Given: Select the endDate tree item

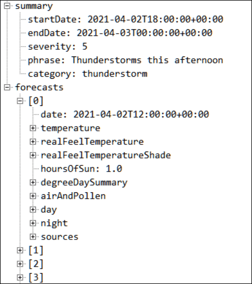Looking at the screenshot, I should point(120,33).
